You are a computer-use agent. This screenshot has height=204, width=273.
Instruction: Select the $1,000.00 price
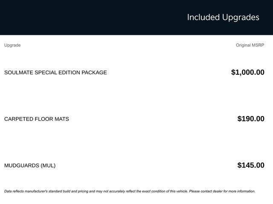coord(247,72)
